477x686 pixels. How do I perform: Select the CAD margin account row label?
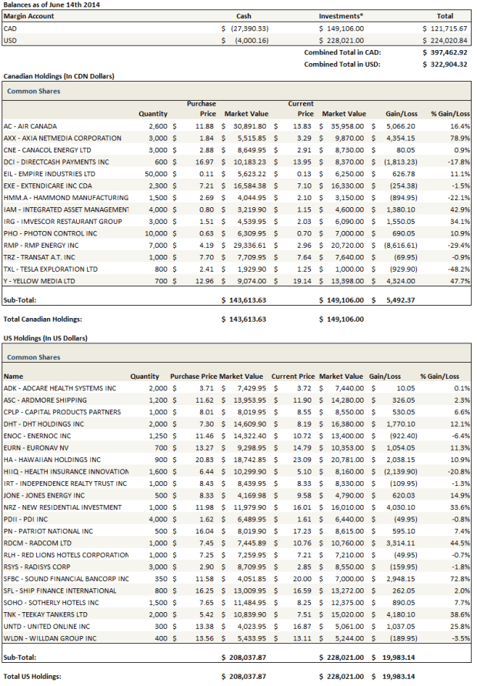[x=11, y=28]
